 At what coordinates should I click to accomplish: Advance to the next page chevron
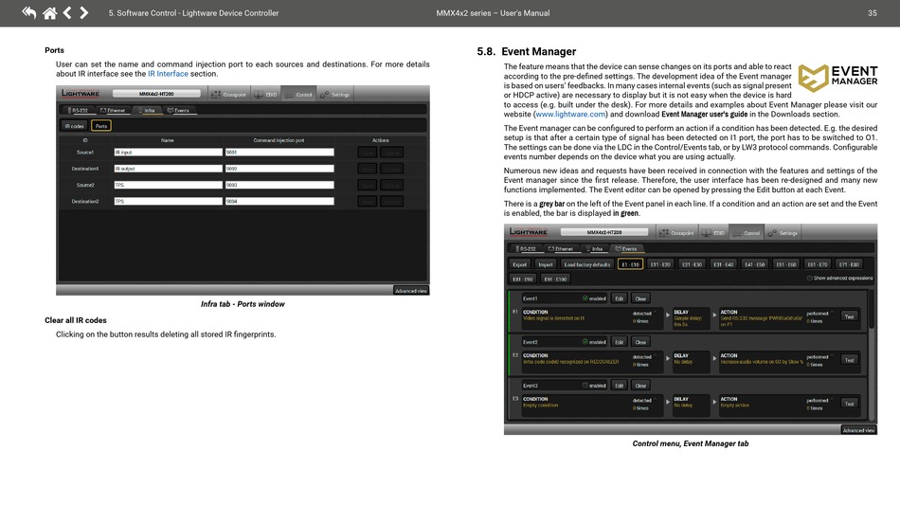click(83, 12)
